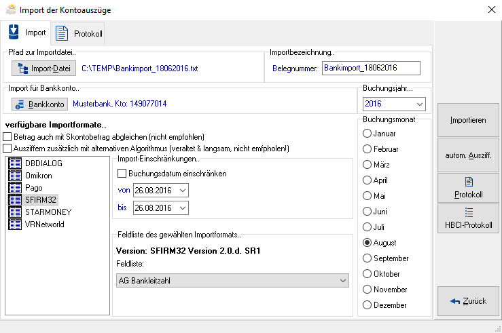
Task: Click the Belegnummer input field
Action: (371, 68)
